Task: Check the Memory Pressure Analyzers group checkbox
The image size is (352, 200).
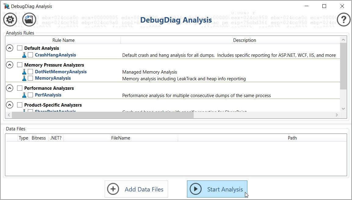Action: pyautogui.click(x=19, y=65)
